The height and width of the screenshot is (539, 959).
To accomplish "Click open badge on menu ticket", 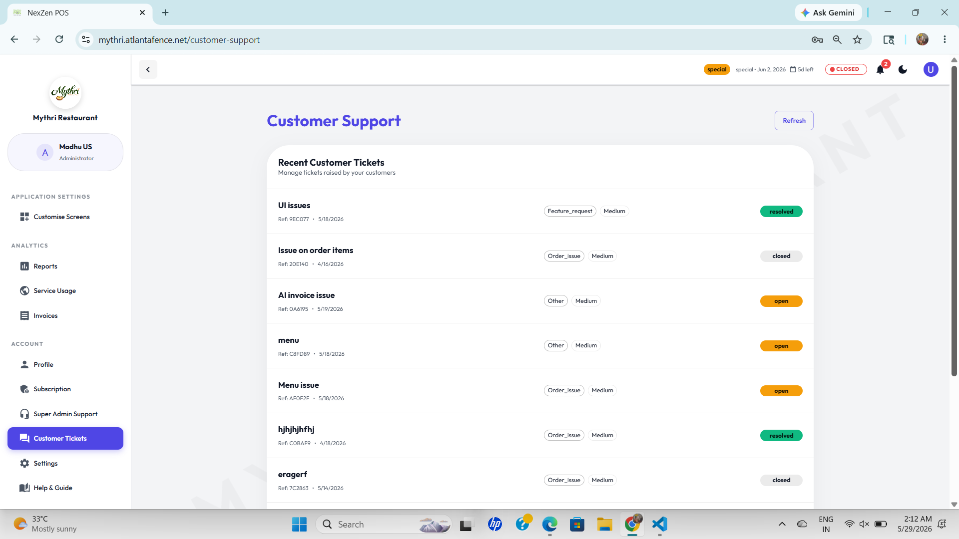I will (781, 346).
